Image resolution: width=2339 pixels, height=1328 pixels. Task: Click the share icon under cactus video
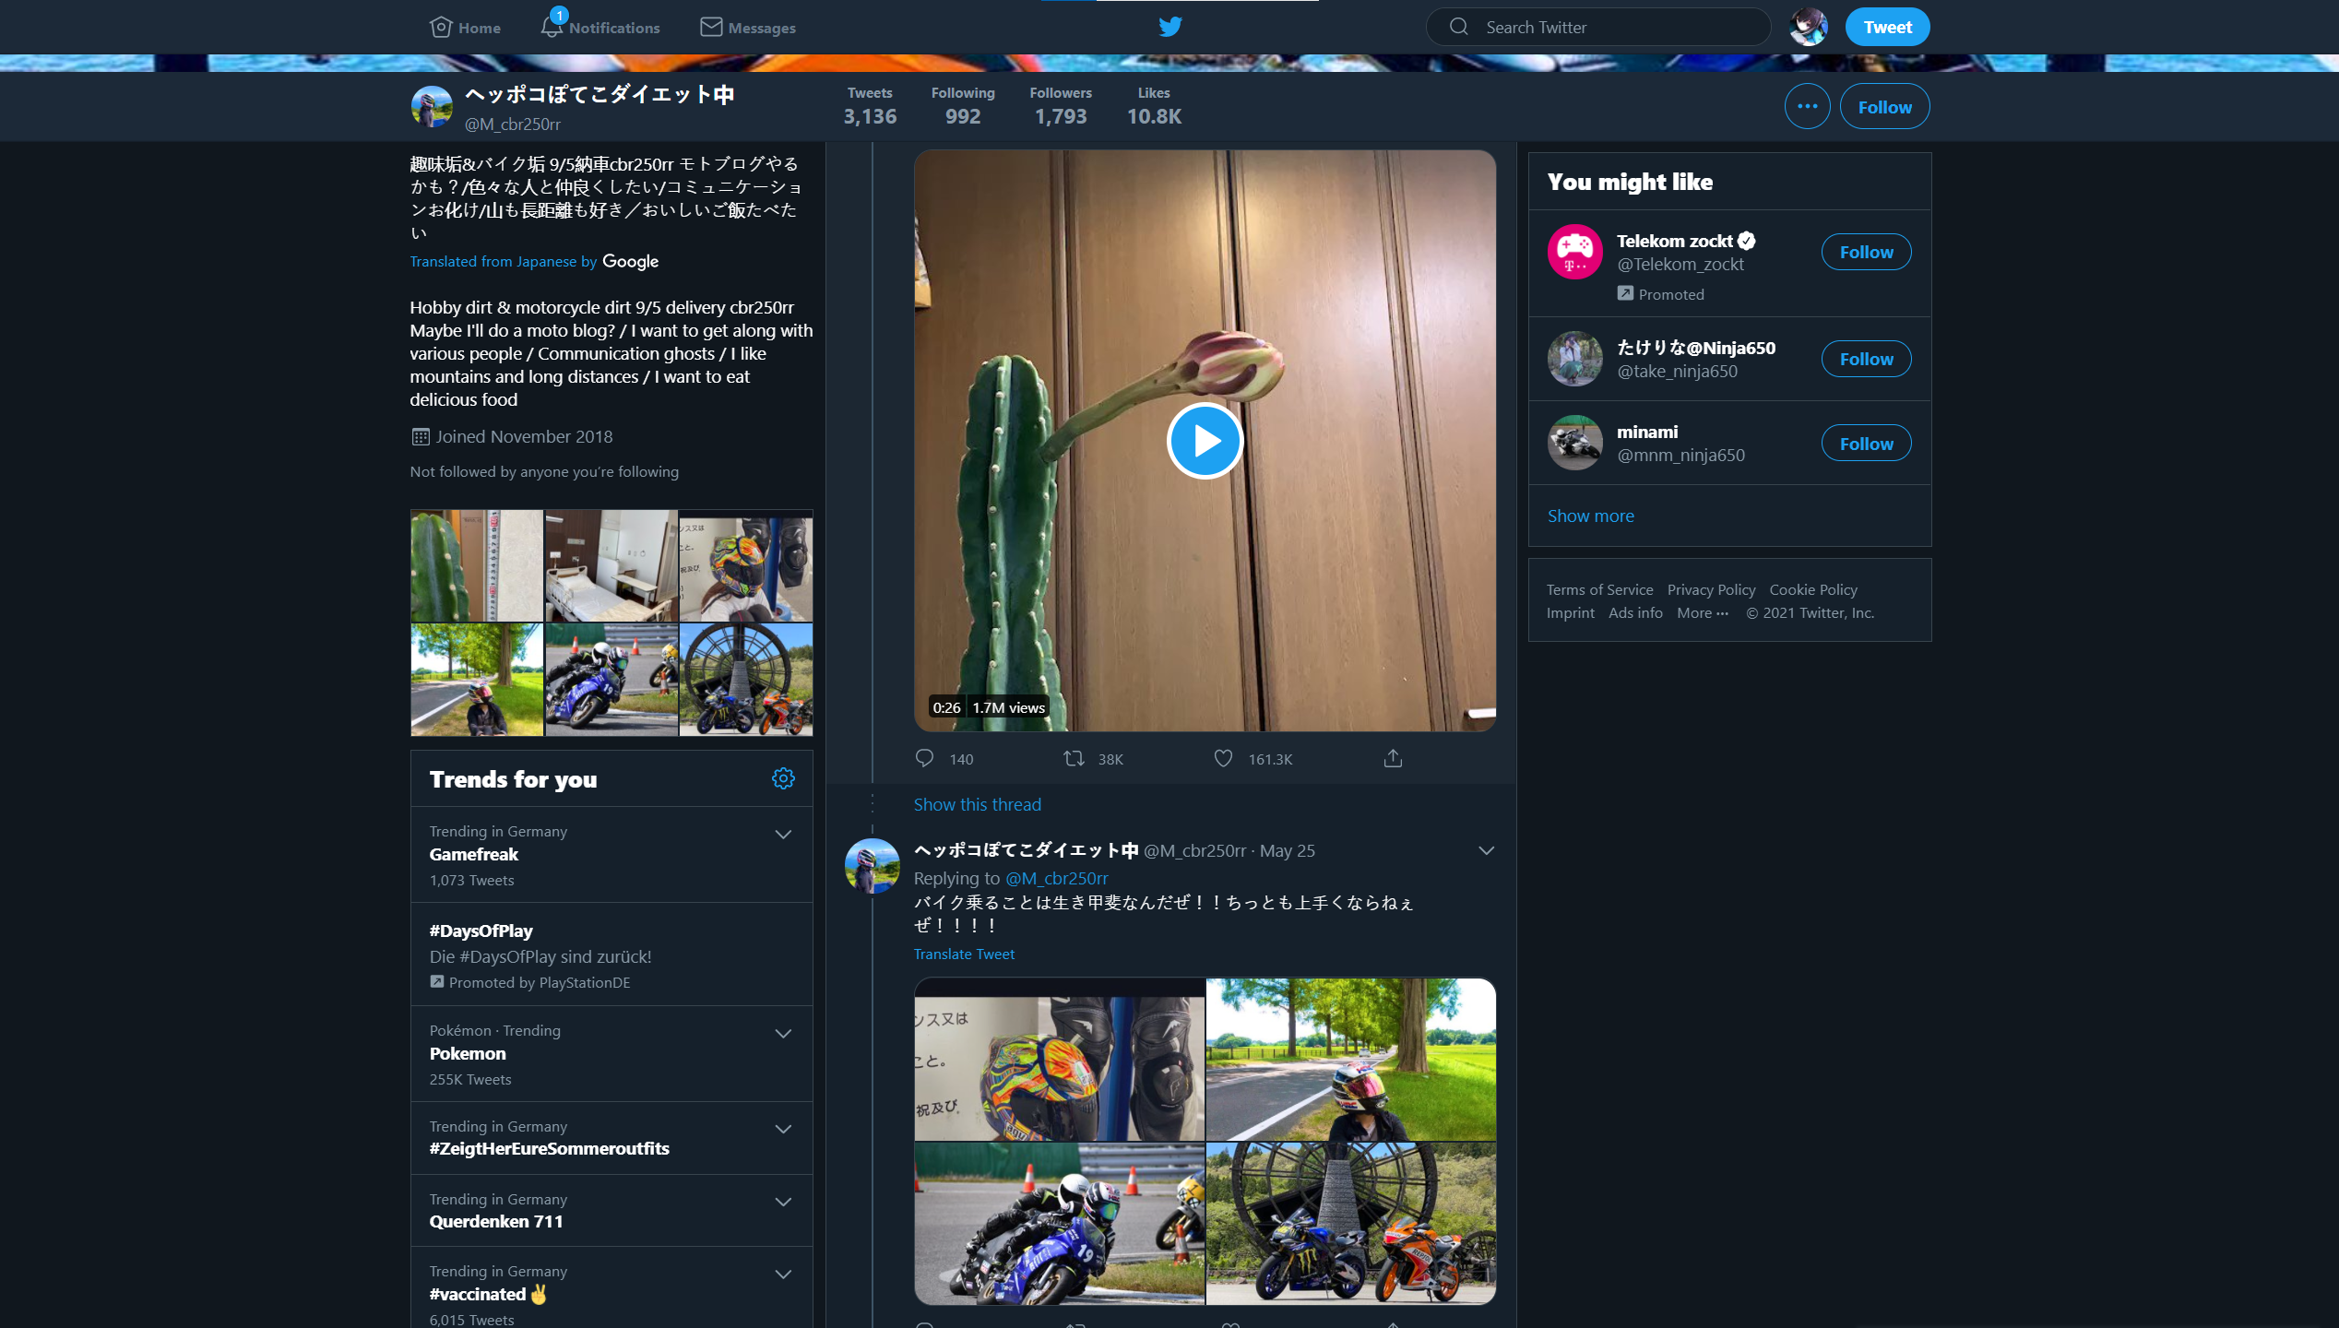click(1393, 758)
